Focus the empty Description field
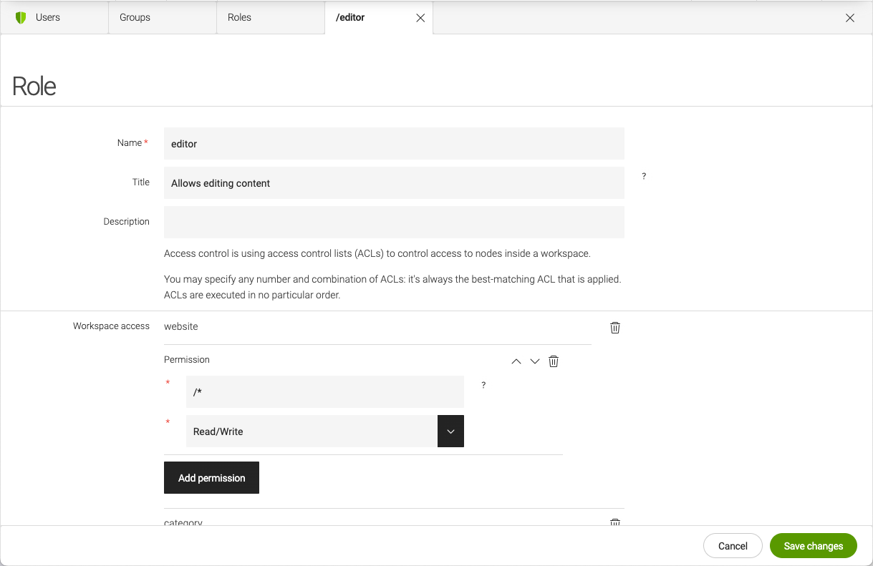 pyautogui.click(x=394, y=223)
